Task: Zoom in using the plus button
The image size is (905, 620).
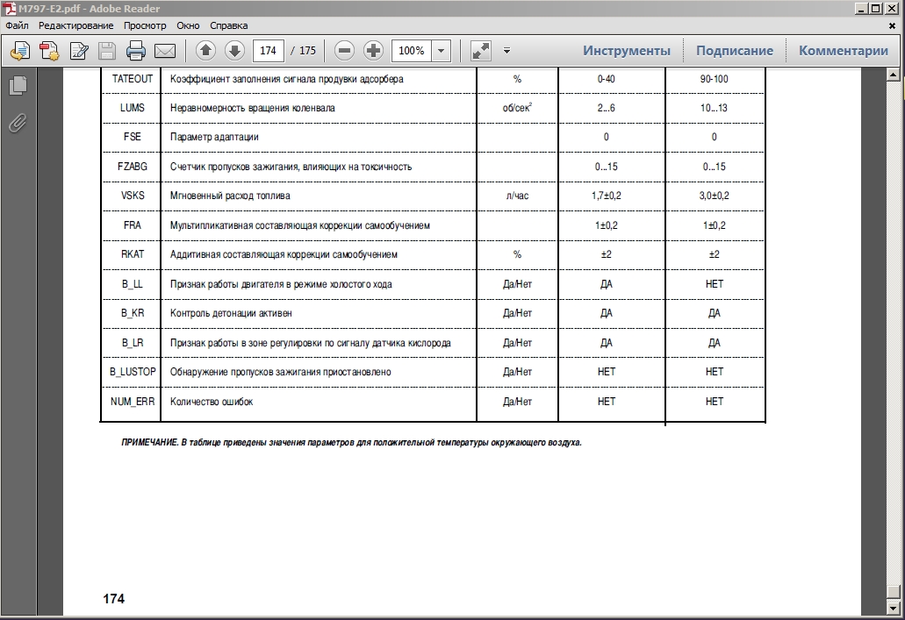Action: (373, 51)
